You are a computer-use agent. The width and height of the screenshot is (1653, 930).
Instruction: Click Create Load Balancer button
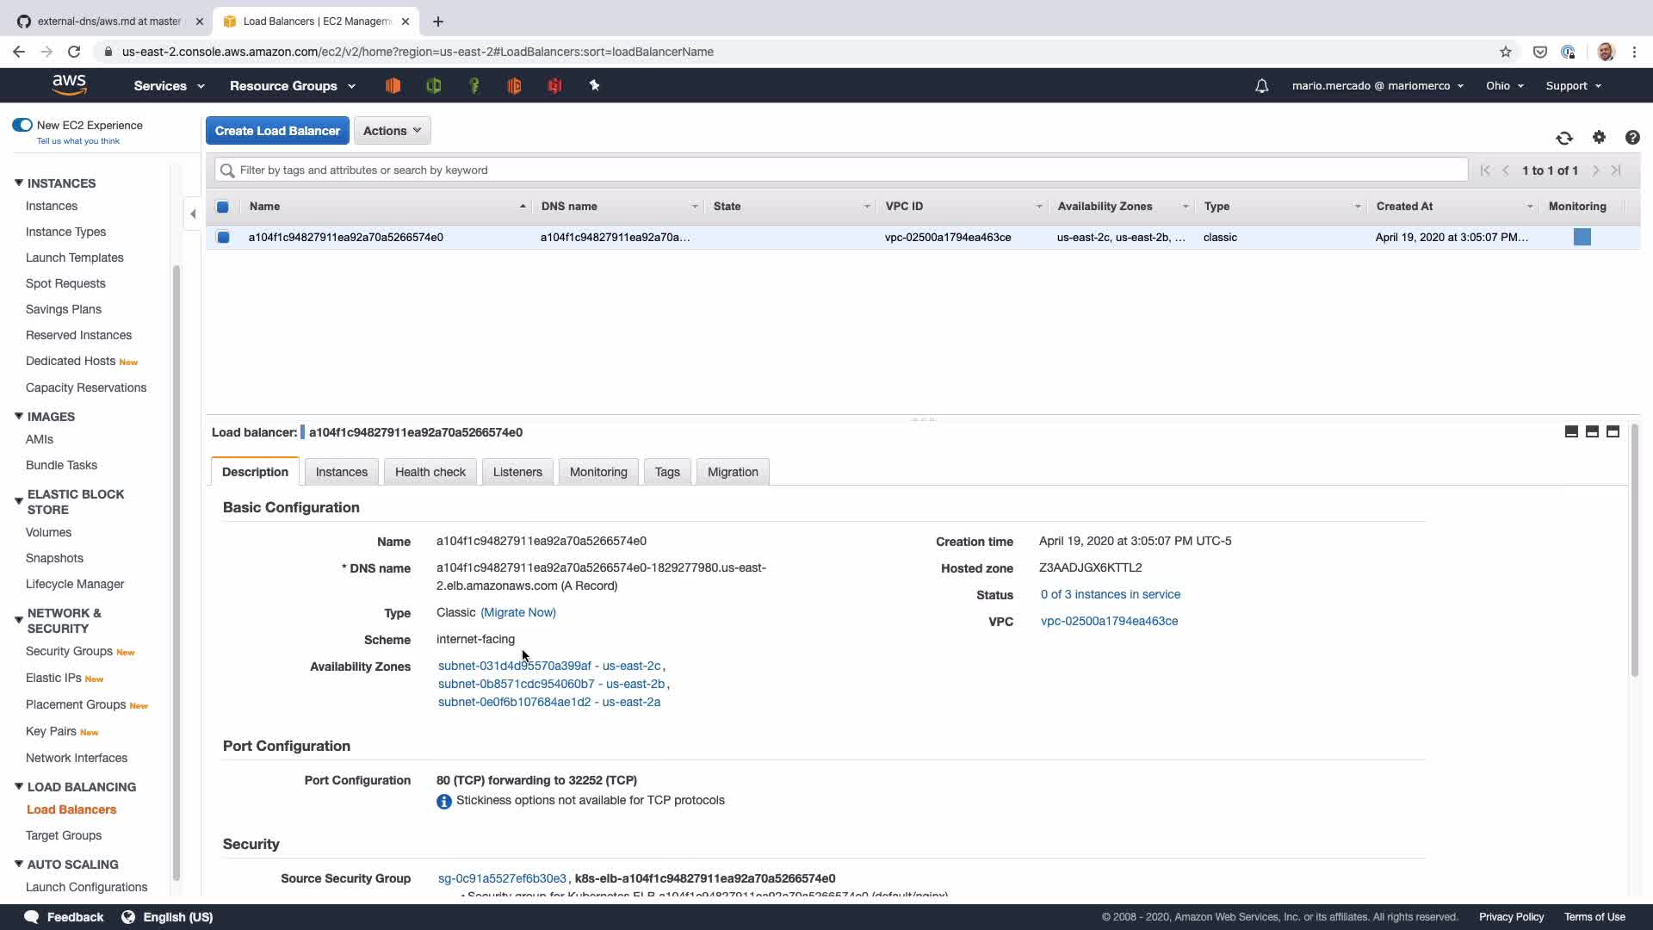click(x=277, y=131)
